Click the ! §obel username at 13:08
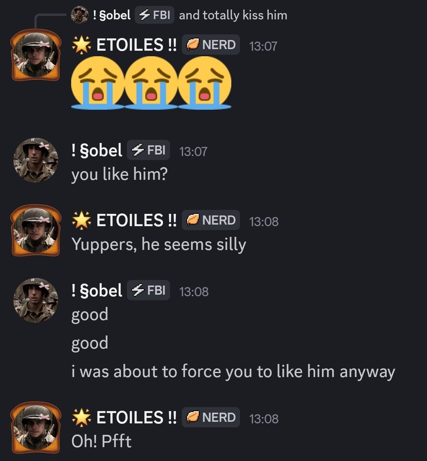Viewport: 427px width, 461px height. click(96, 290)
